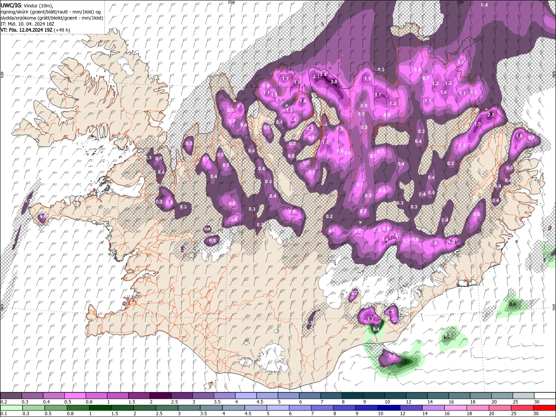Click rain legend swatch between 14 and 16
The height and width of the screenshot is (417, 556).
click(433, 408)
